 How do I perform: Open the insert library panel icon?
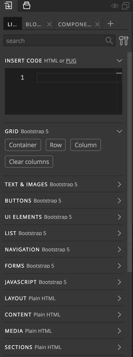tap(8, 6)
